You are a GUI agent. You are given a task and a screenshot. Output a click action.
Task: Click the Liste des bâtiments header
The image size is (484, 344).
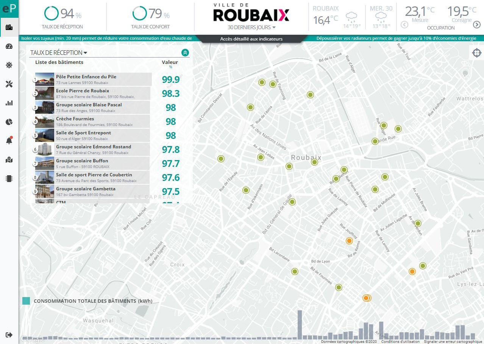point(59,62)
